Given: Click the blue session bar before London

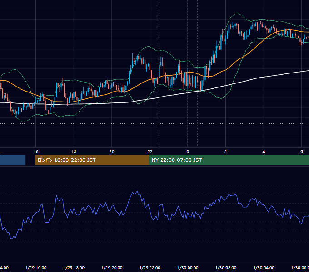Looking at the screenshot, I should point(13,160).
